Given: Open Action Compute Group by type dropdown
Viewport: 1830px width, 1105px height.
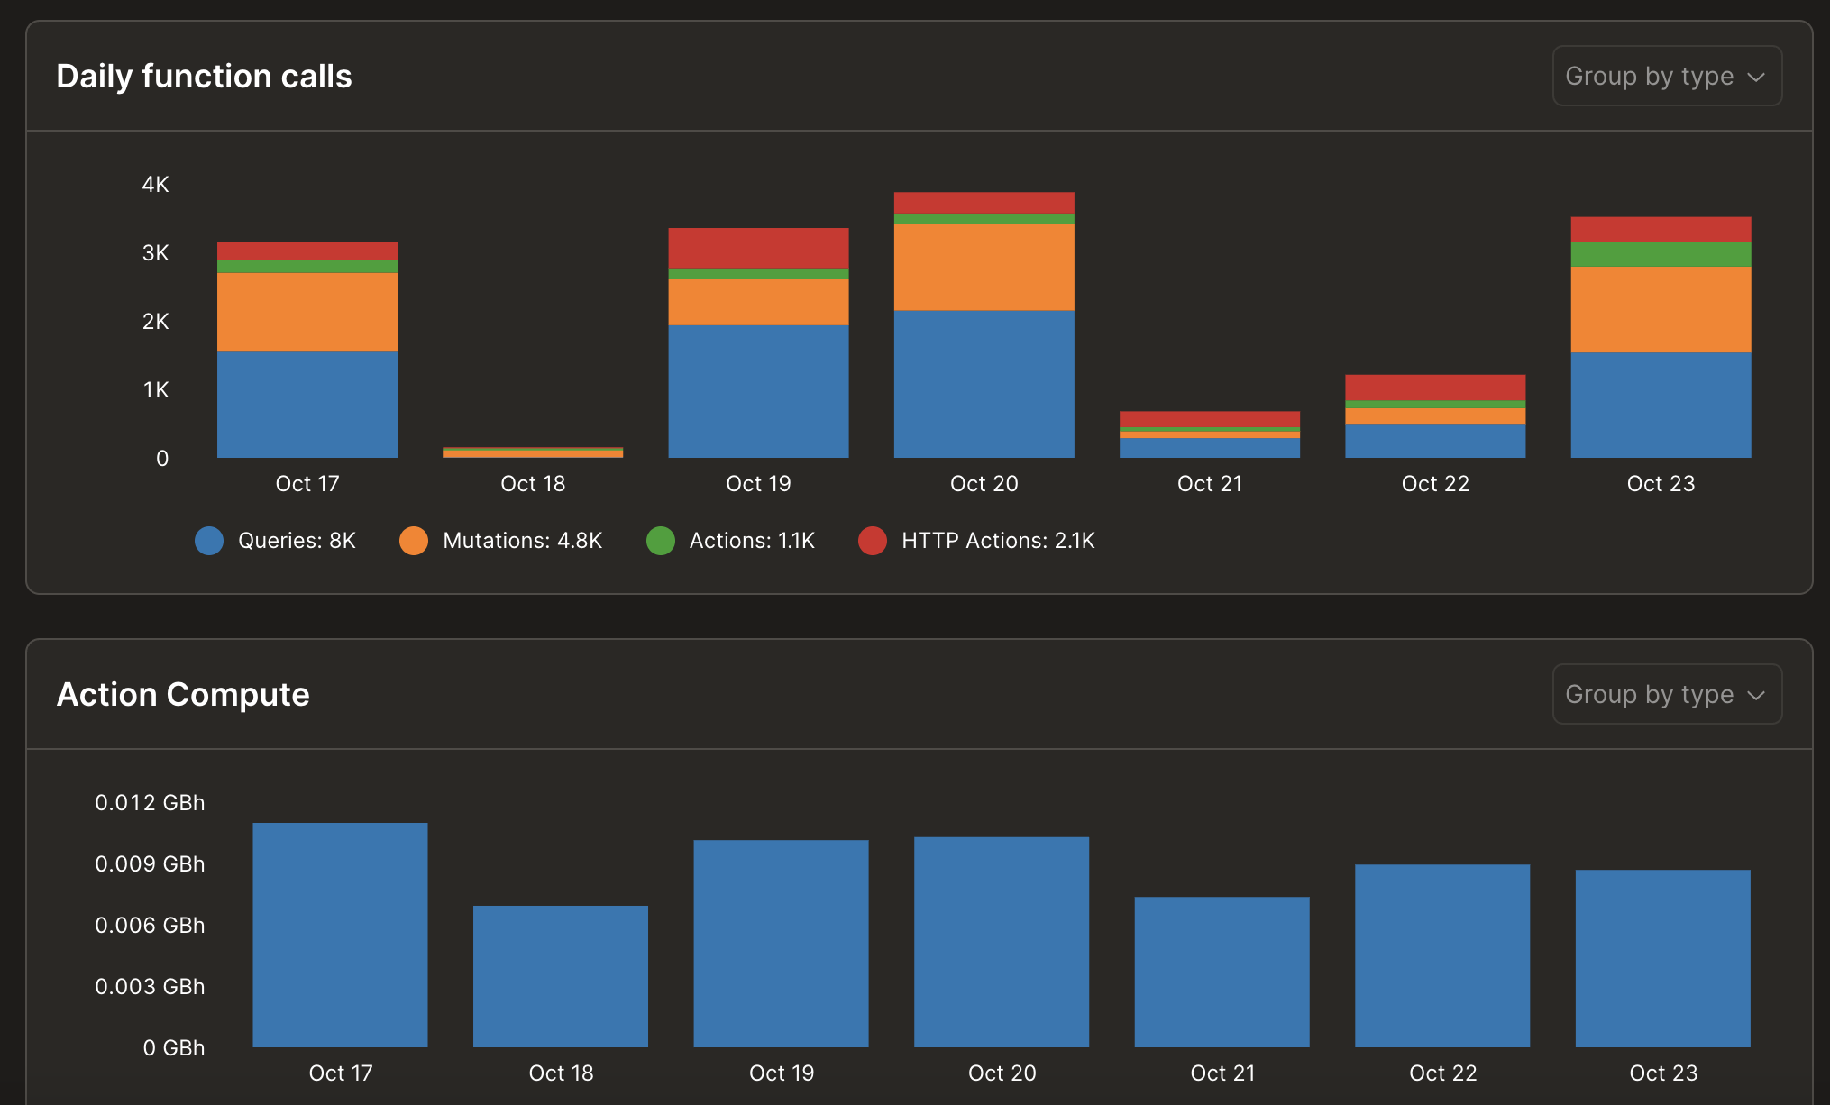Looking at the screenshot, I should click(x=1666, y=695).
